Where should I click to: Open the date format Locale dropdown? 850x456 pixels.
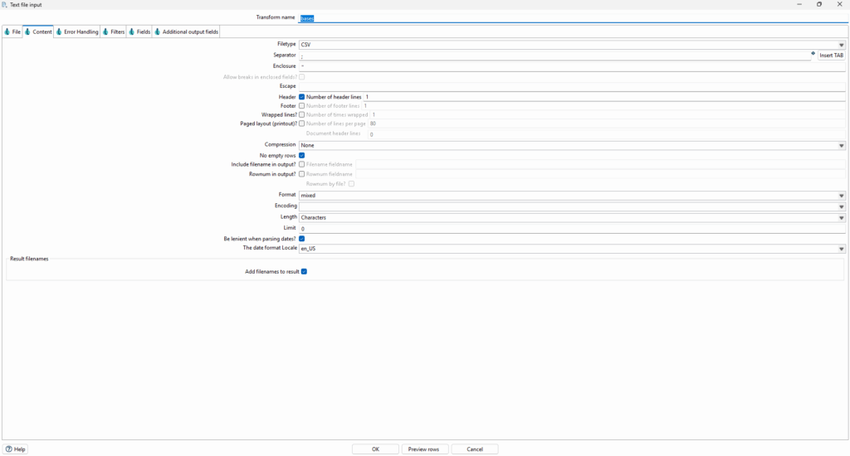point(572,249)
